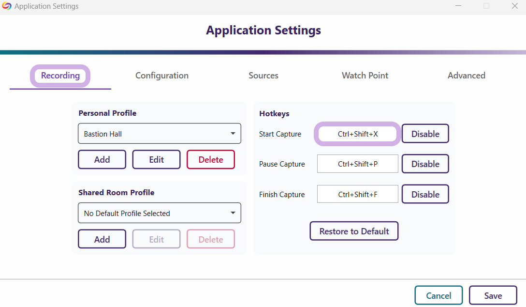Save the application settings
526x307 pixels.
493,295
